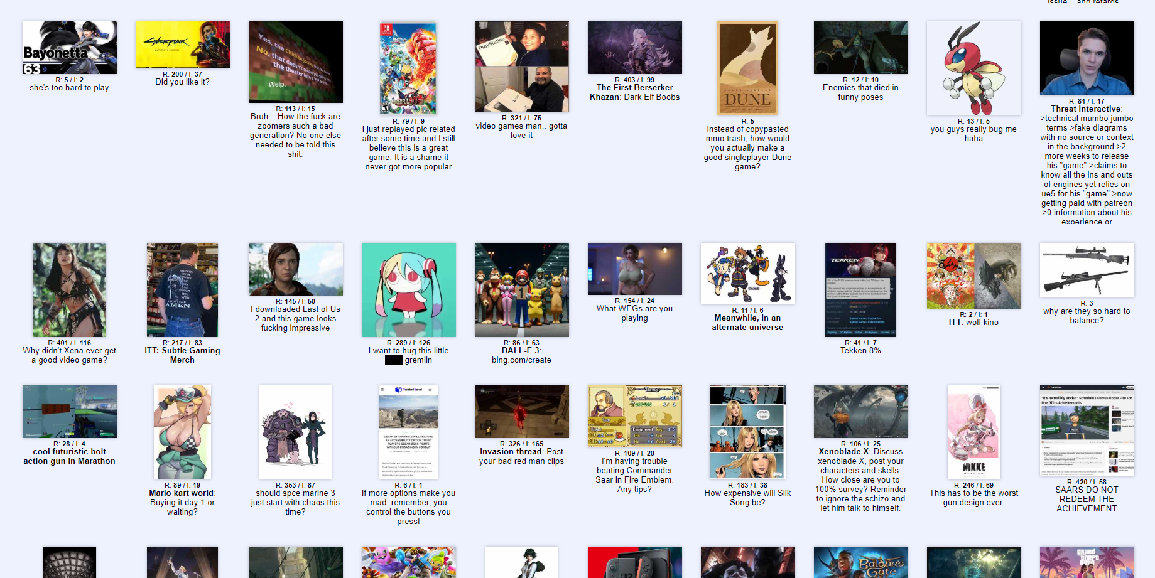Open the Ledian bug Pokemon thumbnail
The width and height of the screenshot is (1155, 578).
tap(973, 68)
